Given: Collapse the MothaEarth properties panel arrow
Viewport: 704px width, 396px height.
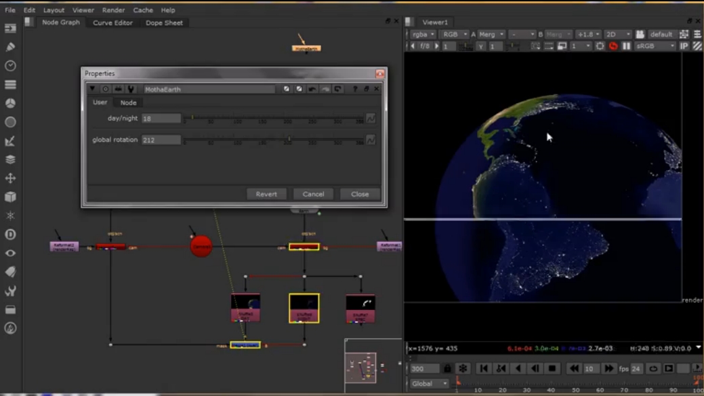Looking at the screenshot, I should (92, 89).
